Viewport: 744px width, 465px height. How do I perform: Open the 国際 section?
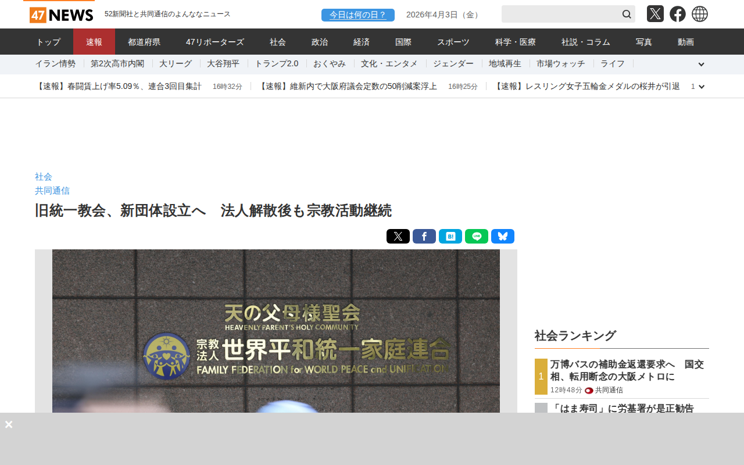click(x=403, y=42)
